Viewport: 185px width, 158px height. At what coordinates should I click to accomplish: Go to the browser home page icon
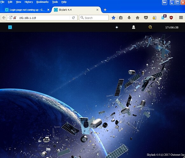(137, 18)
